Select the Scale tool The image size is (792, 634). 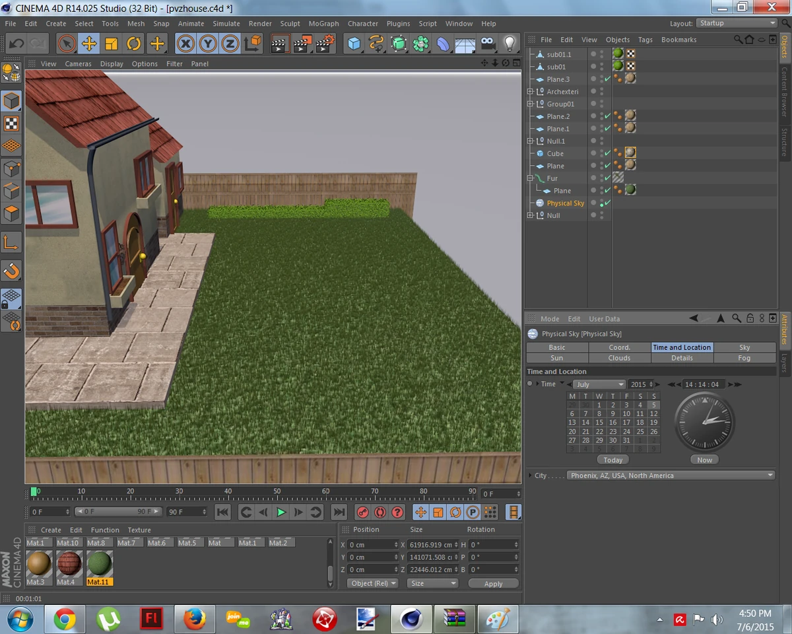point(112,44)
